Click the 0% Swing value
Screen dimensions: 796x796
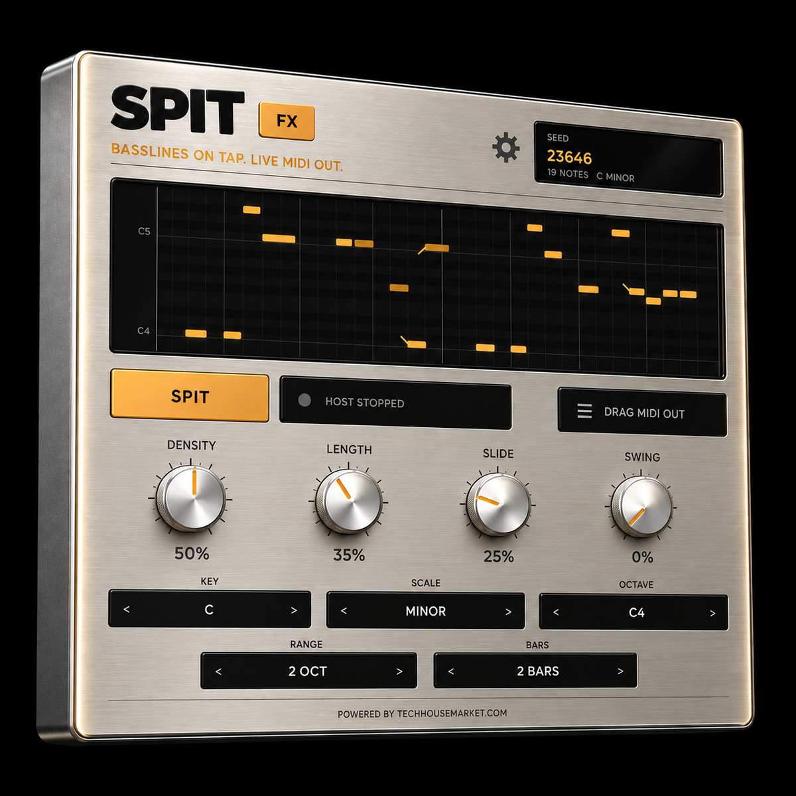(642, 557)
